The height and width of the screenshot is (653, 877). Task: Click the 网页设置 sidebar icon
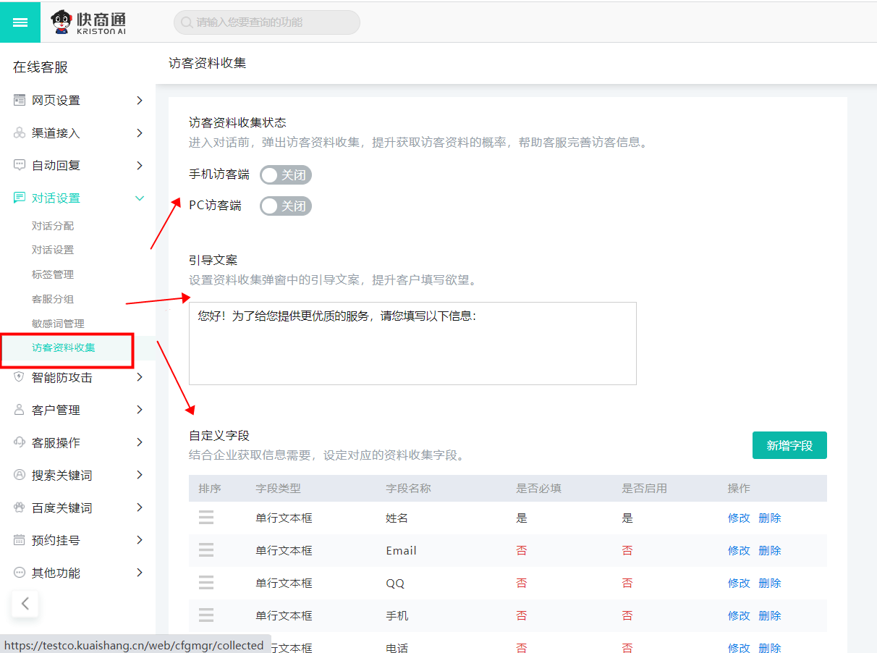[20, 100]
